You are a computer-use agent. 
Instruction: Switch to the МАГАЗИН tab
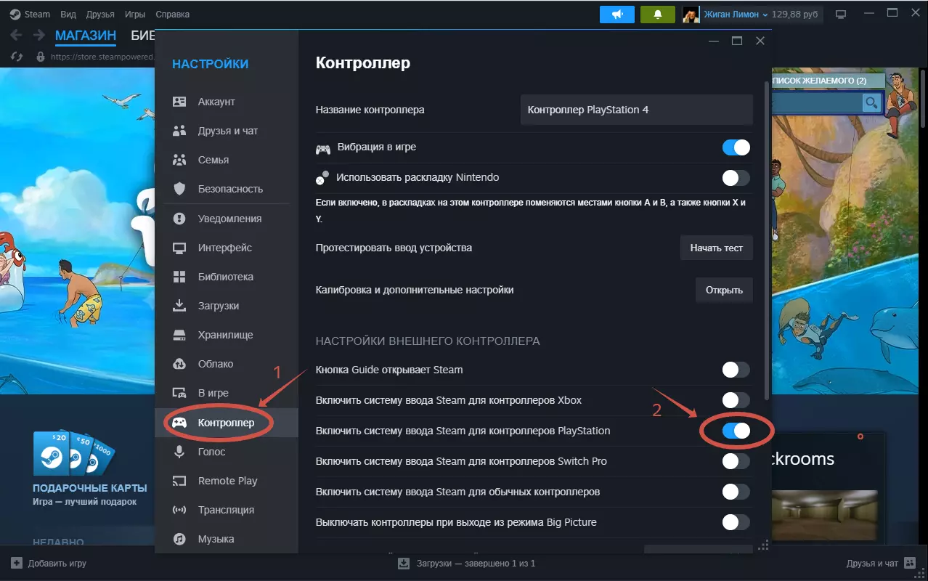click(x=86, y=36)
